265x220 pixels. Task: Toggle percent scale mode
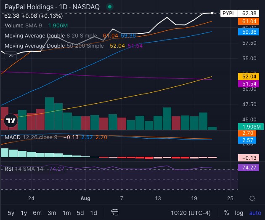(226, 213)
